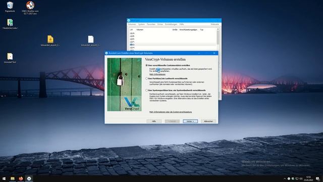Click the VeraCrypt padlock image in the wizard

point(125,84)
